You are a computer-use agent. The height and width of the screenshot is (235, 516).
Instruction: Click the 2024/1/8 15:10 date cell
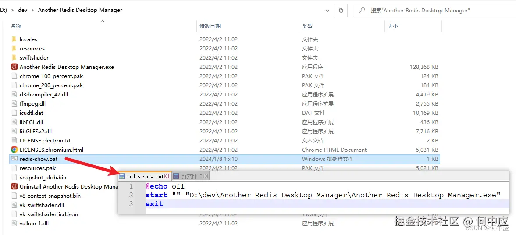[x=218, y=159]
